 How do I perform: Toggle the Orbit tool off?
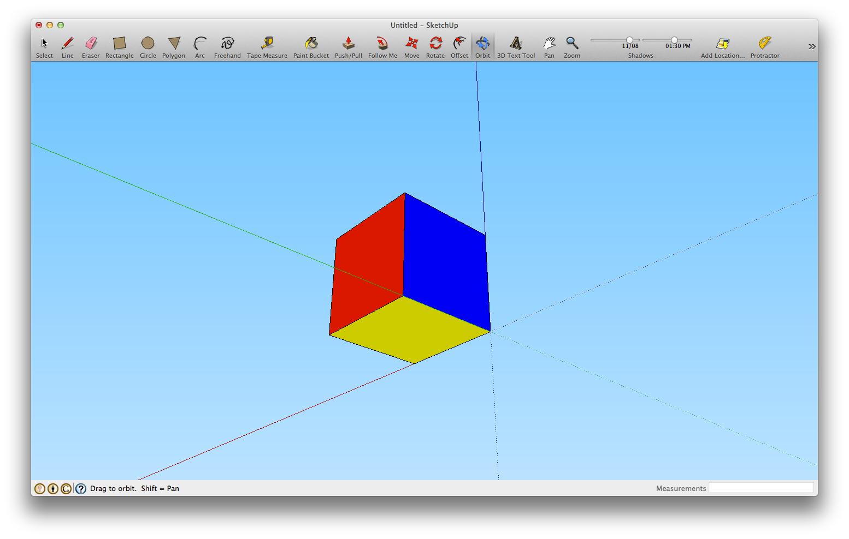[482, 44]
